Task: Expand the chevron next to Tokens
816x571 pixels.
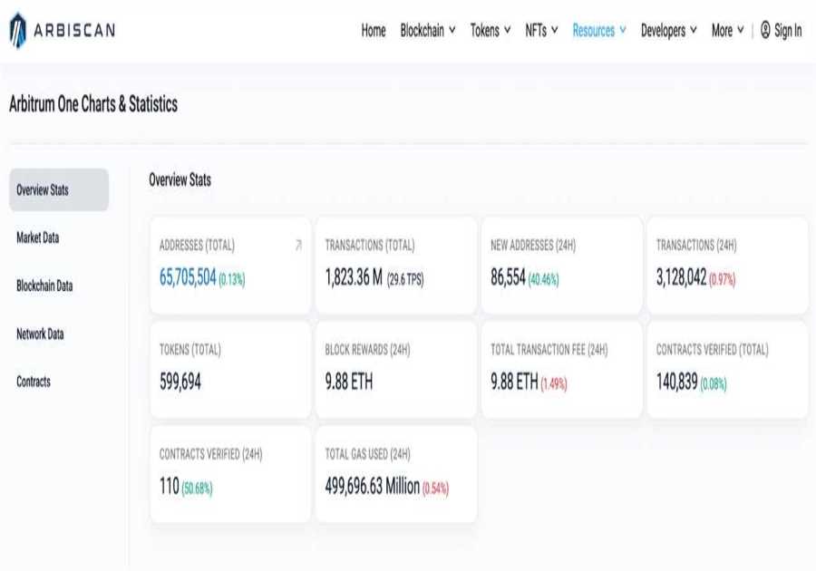Action: pos(507,30)
